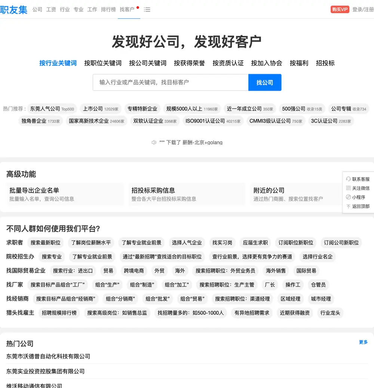Click the 关注微信 QR code icon
This screenshot has width=374, height=388.
348,188
